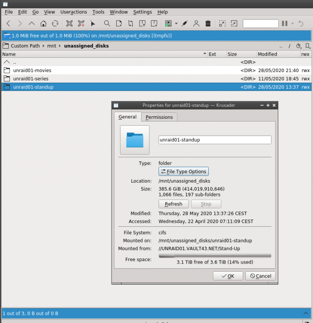Switch to the General tab

tap(127, 117)
